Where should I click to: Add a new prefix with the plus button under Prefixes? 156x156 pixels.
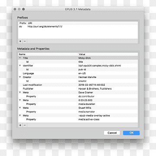(x=20, y=41)
